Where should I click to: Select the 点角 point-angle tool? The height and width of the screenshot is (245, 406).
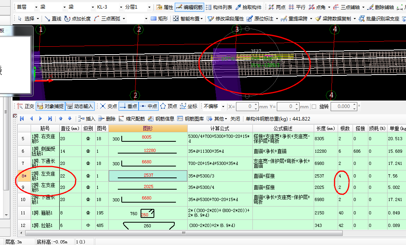coord(317,7)
